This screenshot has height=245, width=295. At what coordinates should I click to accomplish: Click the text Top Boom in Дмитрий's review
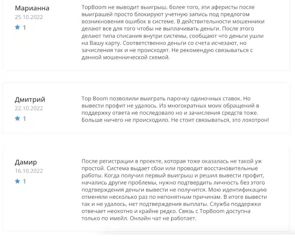(x=94, y=99)
